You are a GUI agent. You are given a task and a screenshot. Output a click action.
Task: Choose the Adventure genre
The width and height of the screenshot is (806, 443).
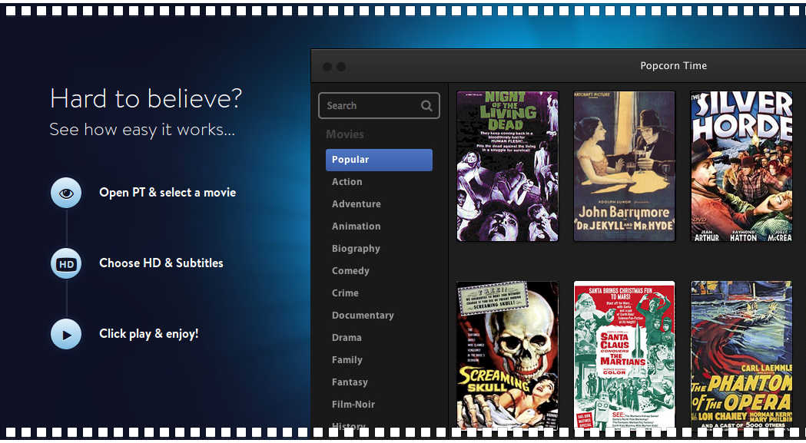(357, 204)
